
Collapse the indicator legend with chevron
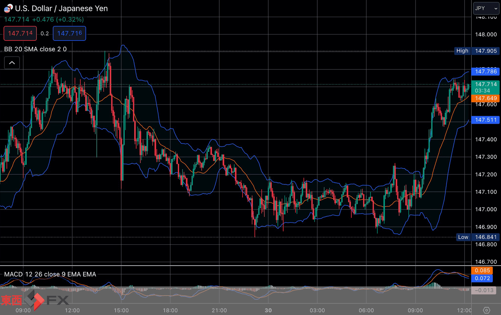(12, 63)
